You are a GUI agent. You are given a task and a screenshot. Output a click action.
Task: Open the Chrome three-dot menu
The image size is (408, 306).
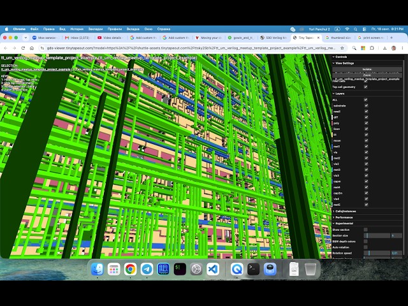(402, 48)
